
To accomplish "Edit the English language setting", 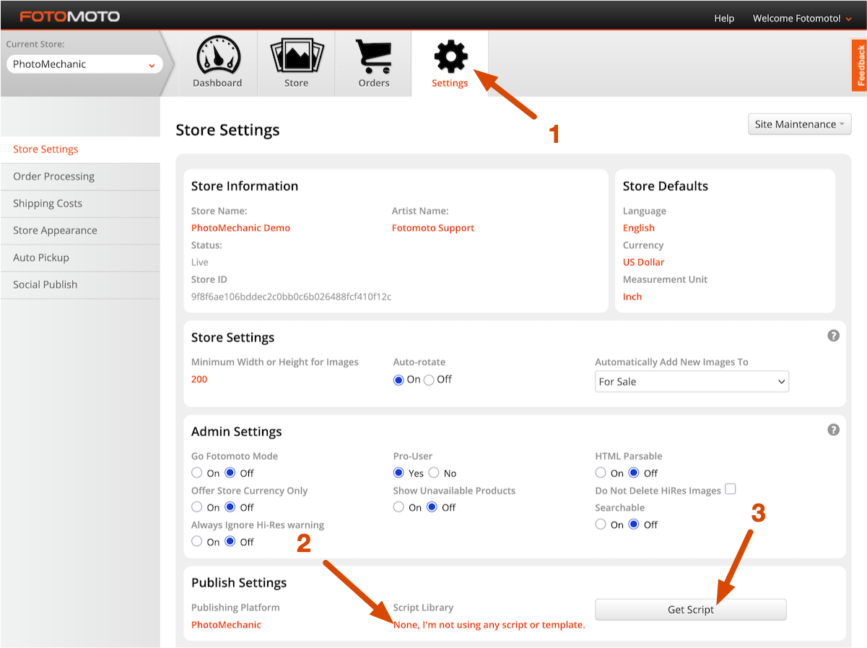I will [x=639, y=228].
